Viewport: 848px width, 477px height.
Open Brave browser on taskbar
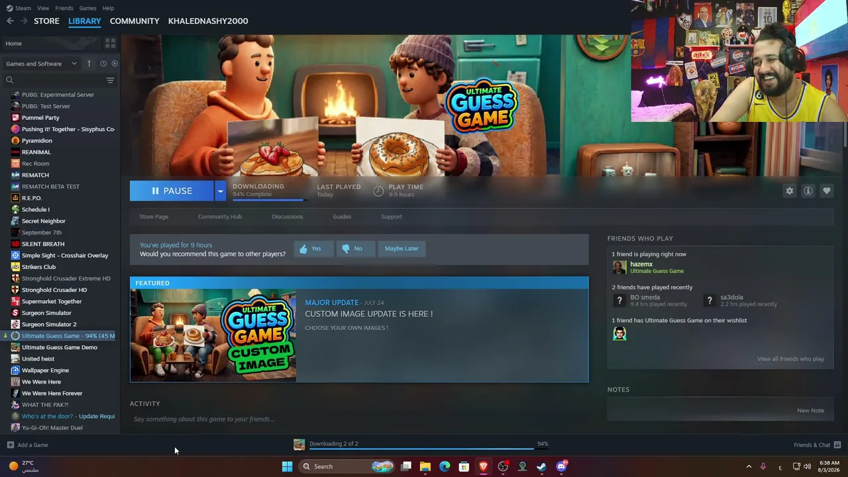point(484,466)
